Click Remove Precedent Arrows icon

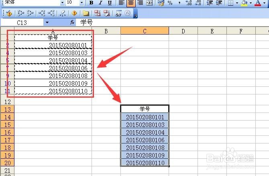pyautogui.click(x=30, y=13)
